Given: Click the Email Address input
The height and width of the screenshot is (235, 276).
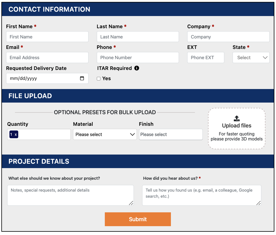Looking at the screenshot, I should click(x=47, y=58).
